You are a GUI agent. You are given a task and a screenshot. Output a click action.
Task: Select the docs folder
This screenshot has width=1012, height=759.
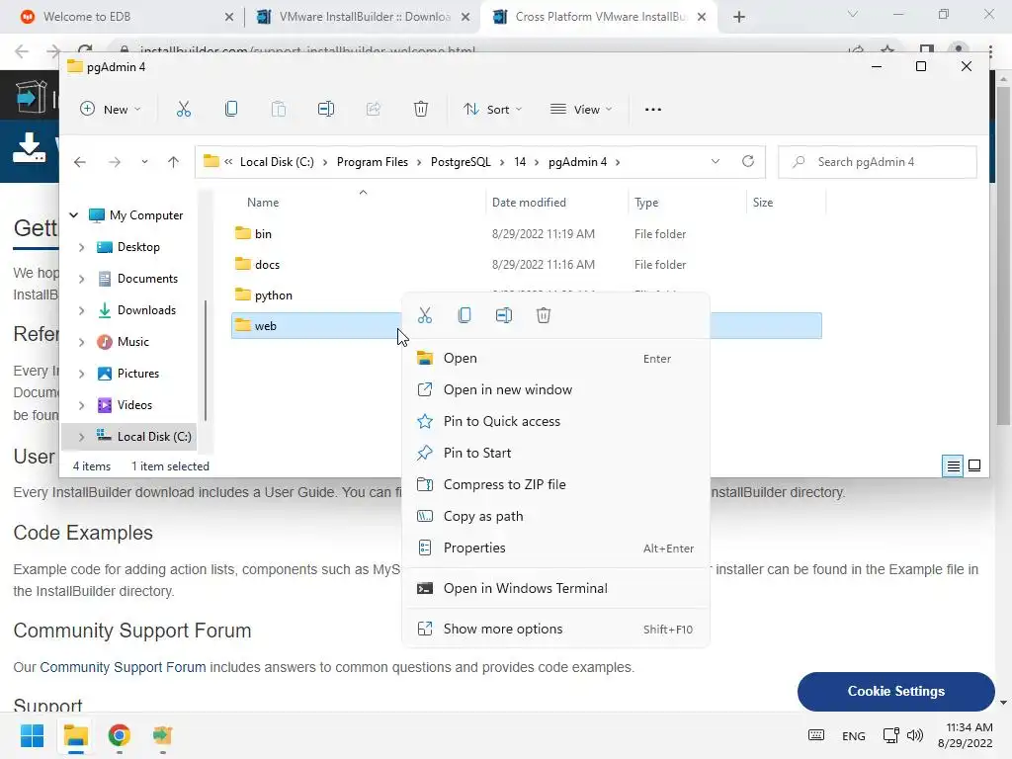[x=526, y=265]
